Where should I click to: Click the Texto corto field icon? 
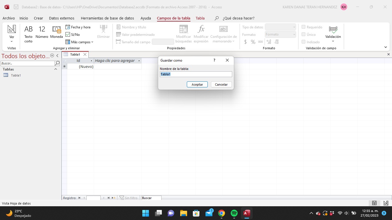pyautogui.click(x=28, y=33)
